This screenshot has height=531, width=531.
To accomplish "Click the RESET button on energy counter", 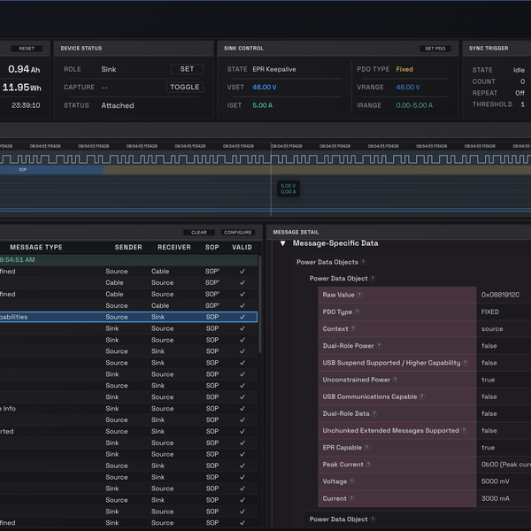I will pyautogui.click(x=27, y=49).
